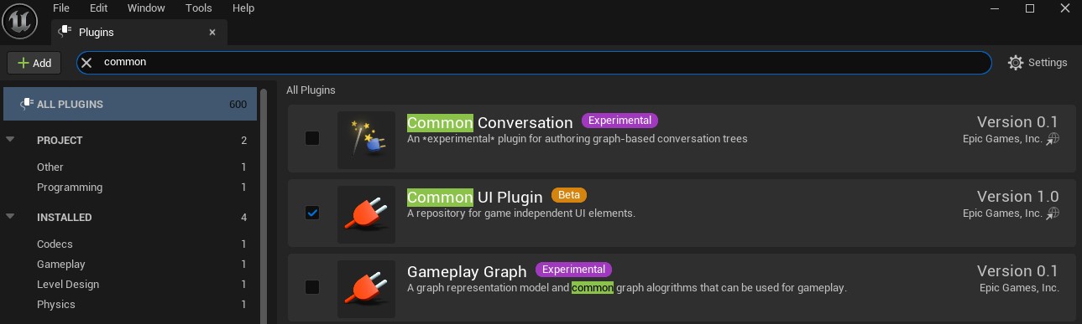The height and width of the screenshot is (324, 1082).
Task: Close the Plugins tab
Action: [212, 33]
